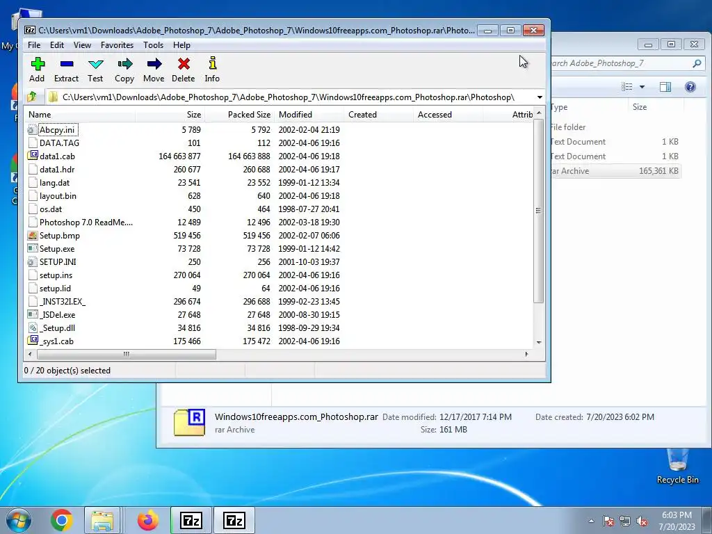Open the File menu

pos(34,45)
